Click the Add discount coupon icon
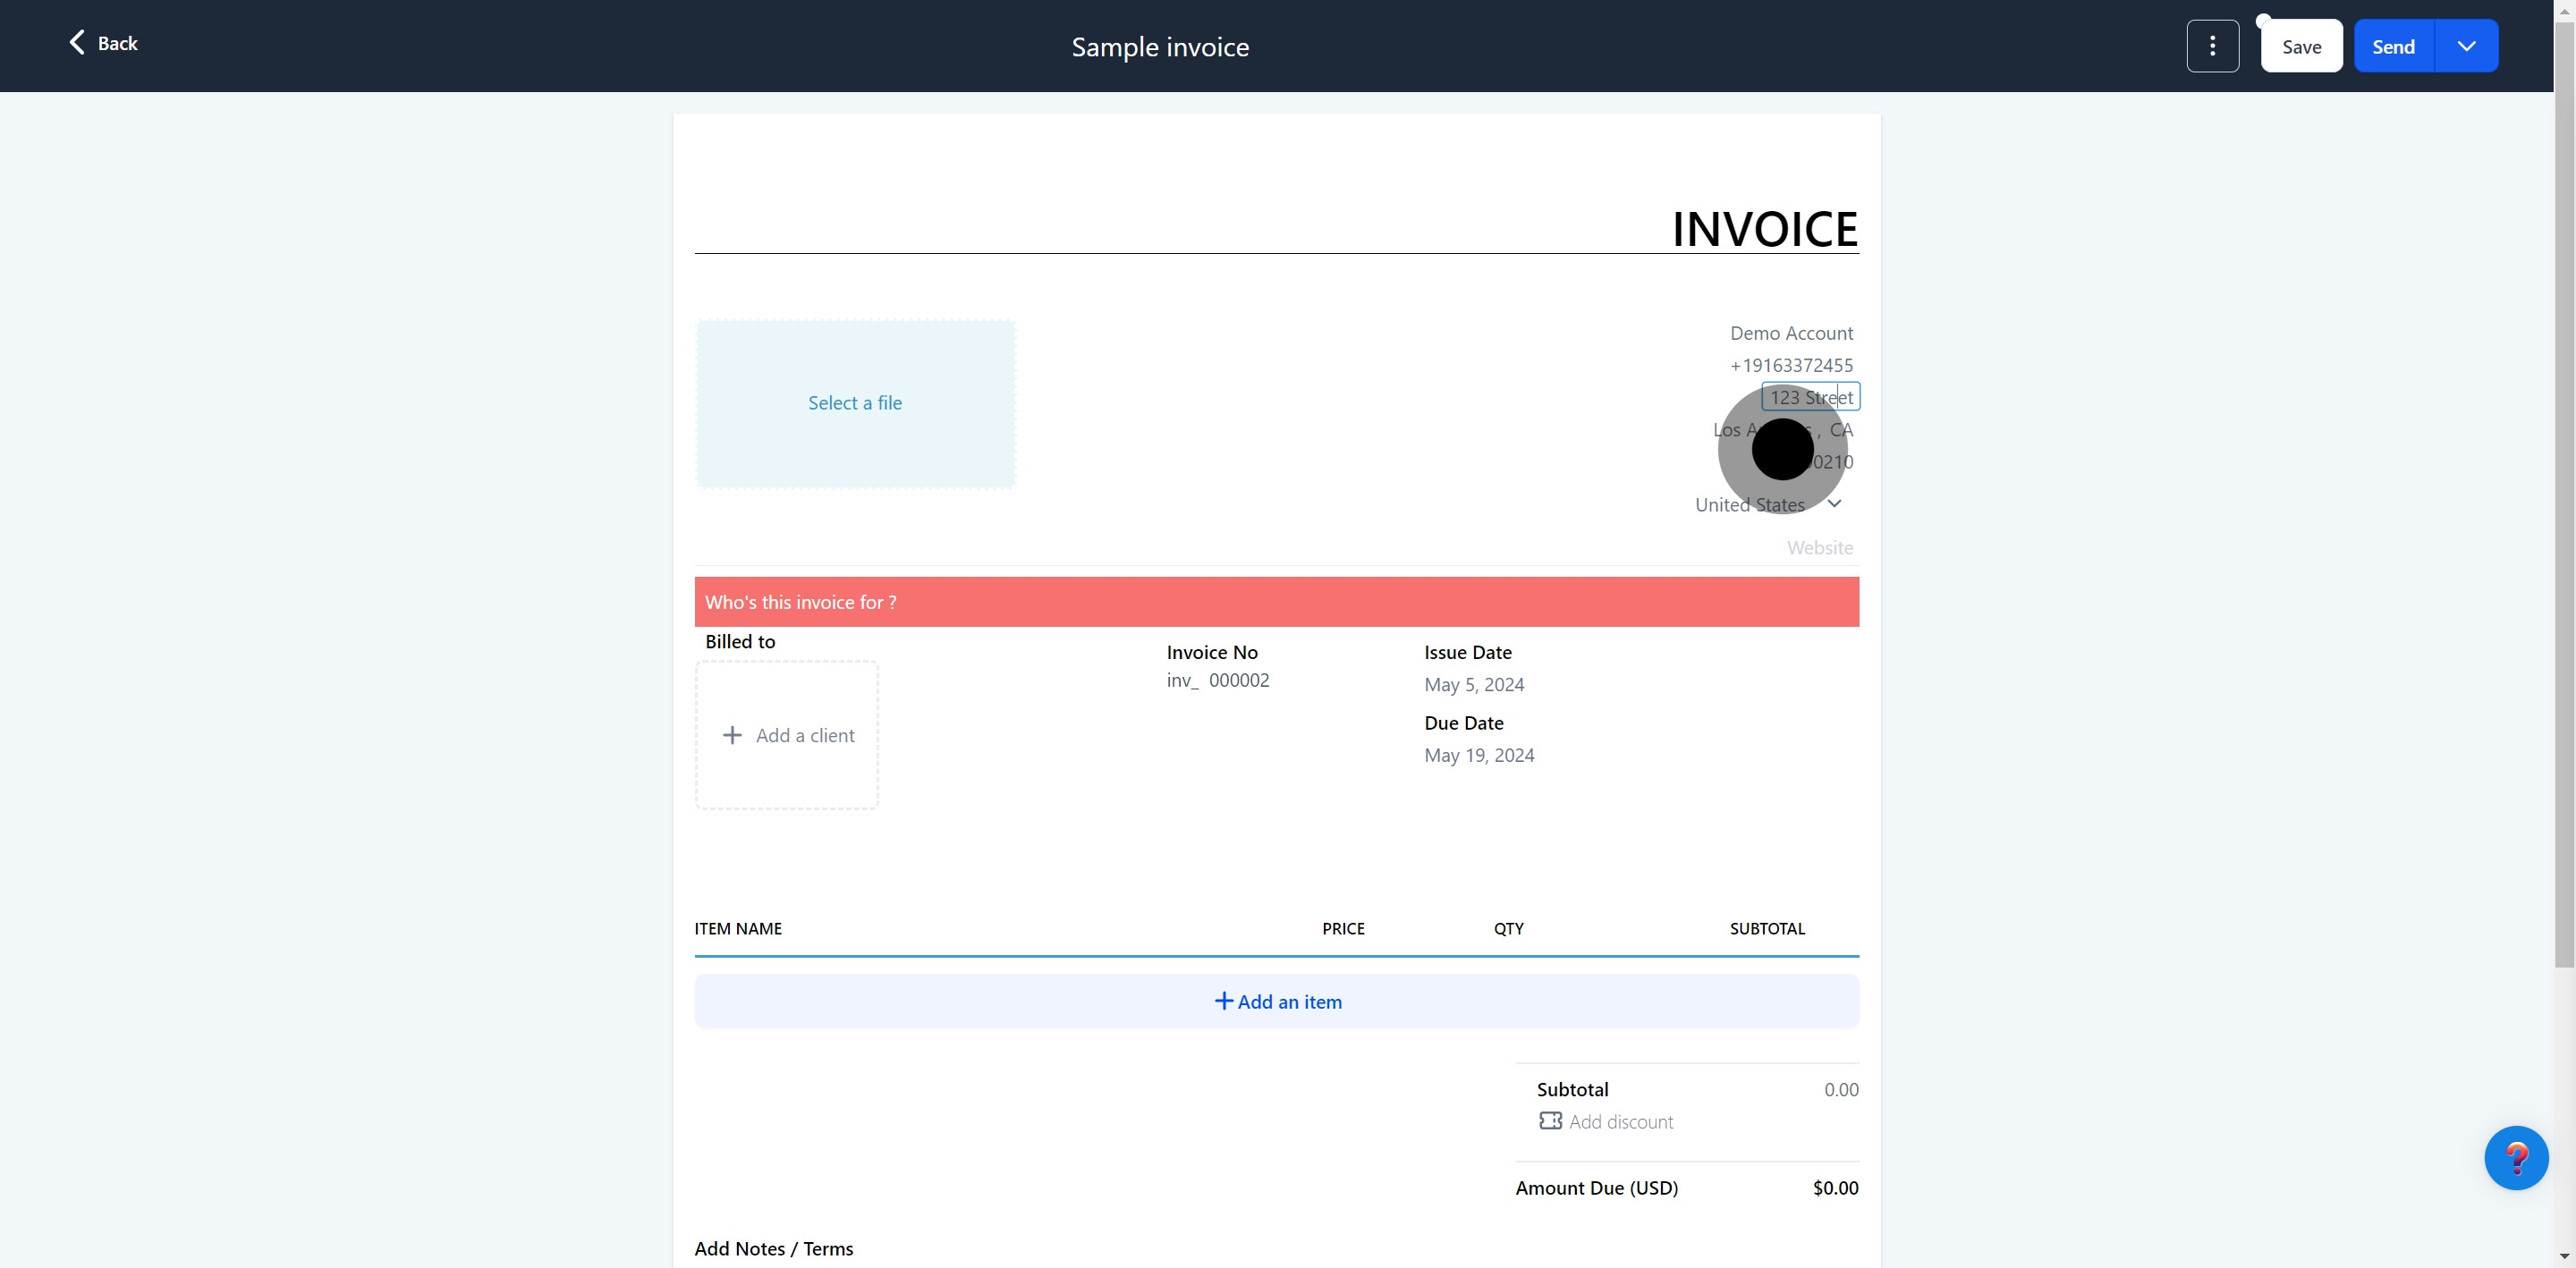The width and height of the screenshot is (2576, 1268). 1550,1121
